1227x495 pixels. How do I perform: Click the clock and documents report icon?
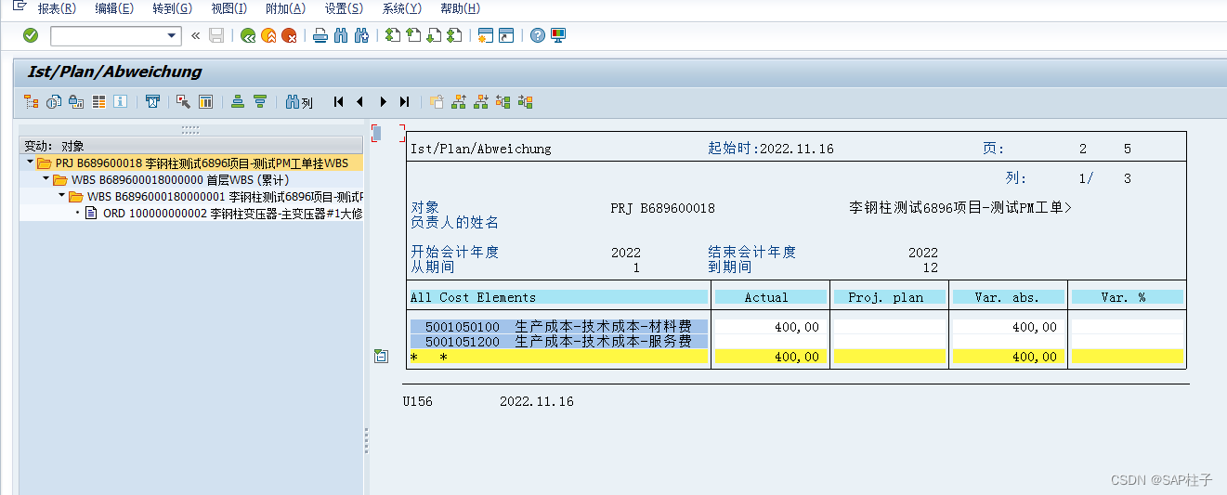point(55,102)
